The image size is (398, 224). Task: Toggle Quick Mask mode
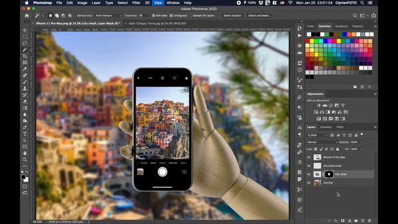click(25, 187)
